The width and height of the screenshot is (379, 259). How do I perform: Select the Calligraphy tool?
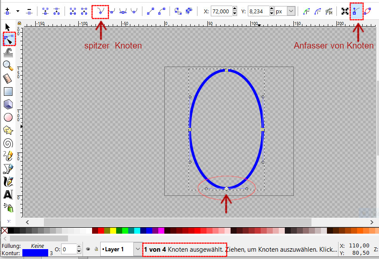point(8,182)
